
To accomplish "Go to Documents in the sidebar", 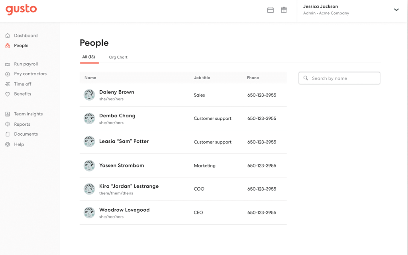I will tap(26, 134).
